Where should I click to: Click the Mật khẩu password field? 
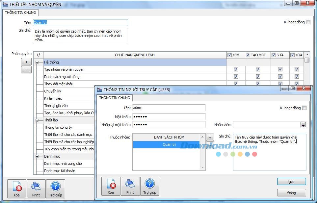tap(169, 116)
